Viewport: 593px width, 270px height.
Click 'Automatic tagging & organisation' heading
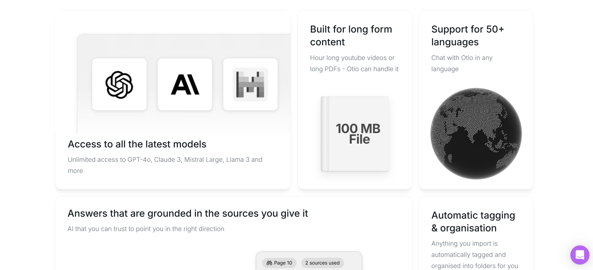pyautogui.click(x=473, y=221)
